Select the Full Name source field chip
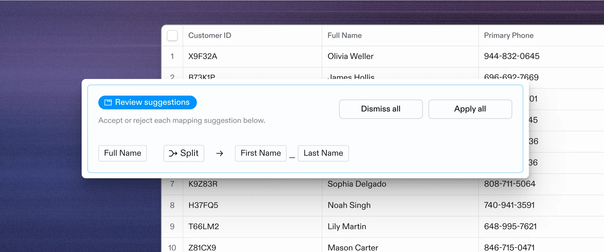The height and width of the screenshot is (252, 604). (122, 153)
